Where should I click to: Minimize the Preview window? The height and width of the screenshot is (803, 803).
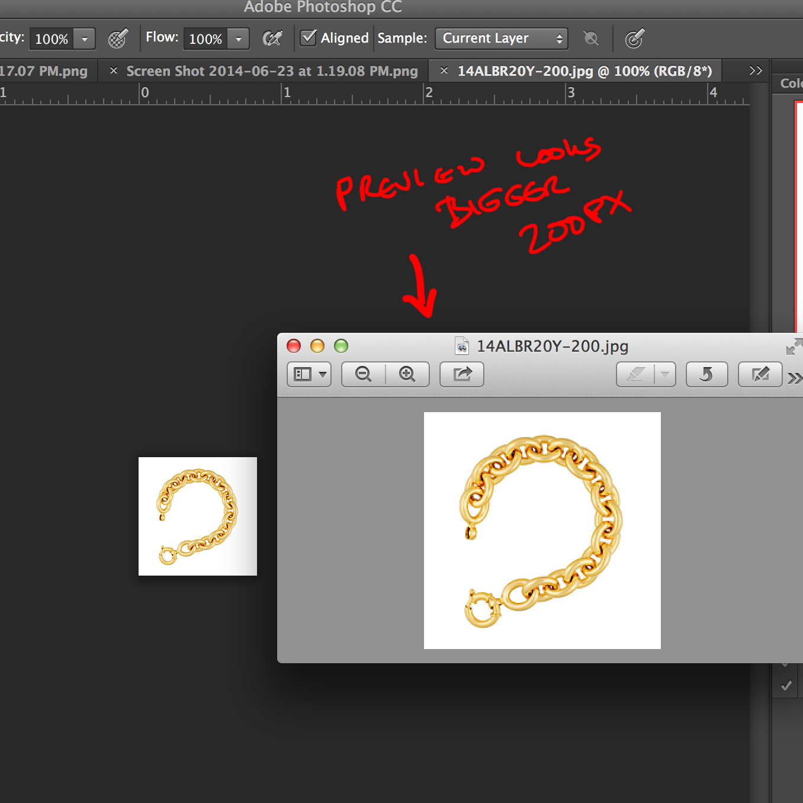point(317,346)
